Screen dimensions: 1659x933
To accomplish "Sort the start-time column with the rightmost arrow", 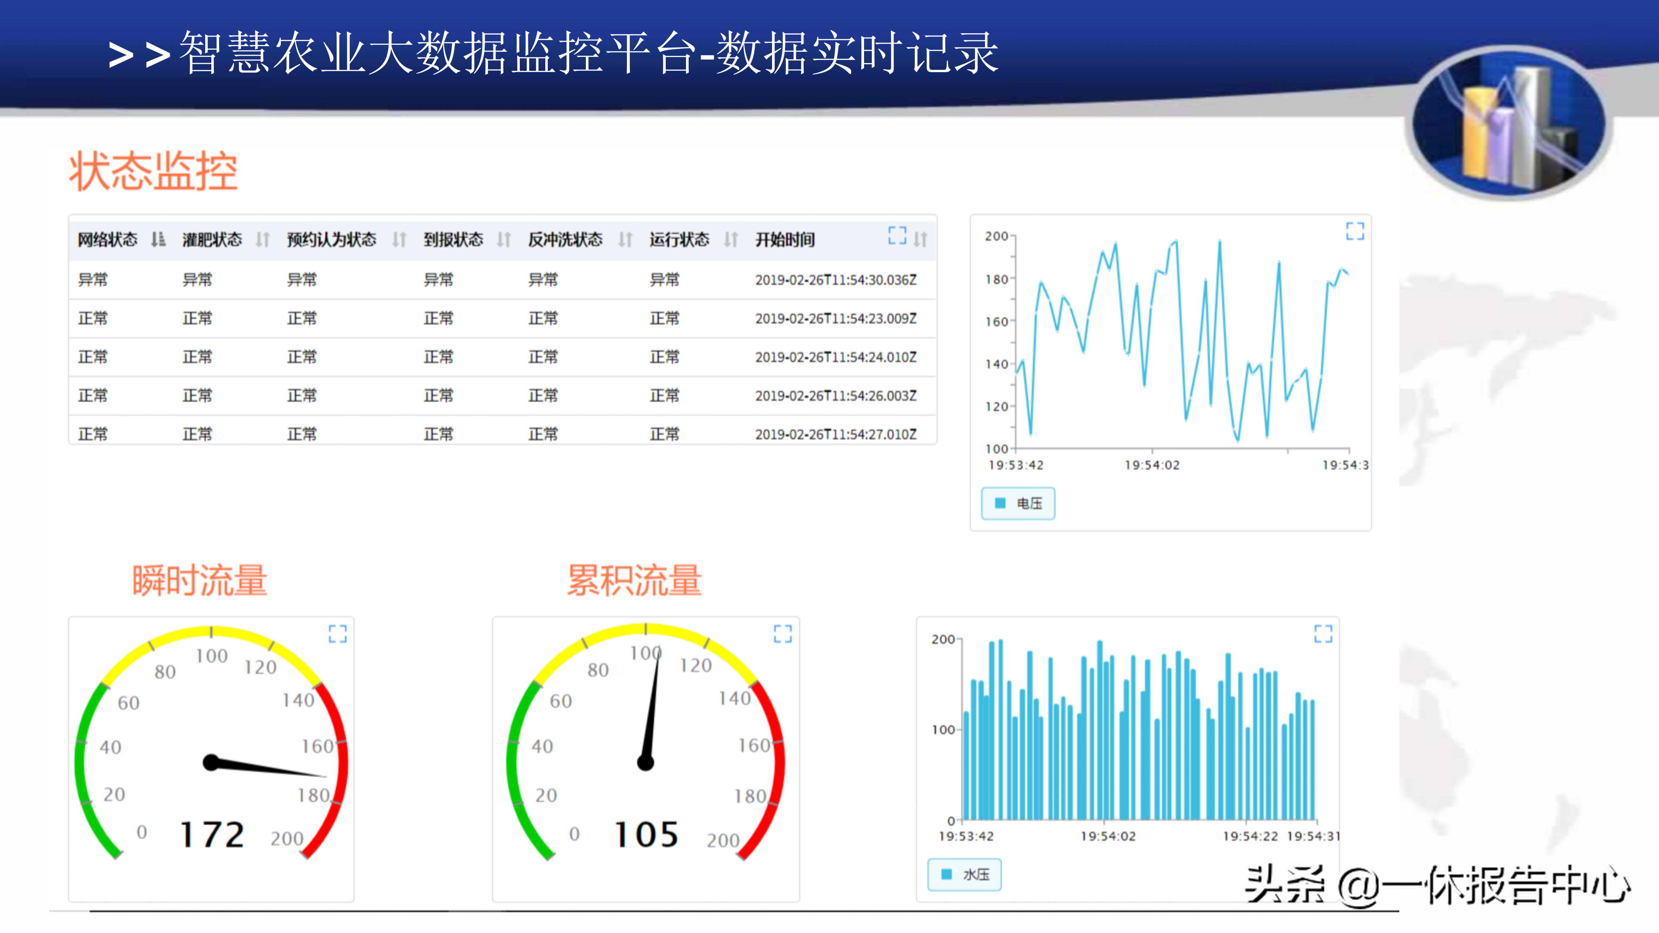I will coord(921,240).
